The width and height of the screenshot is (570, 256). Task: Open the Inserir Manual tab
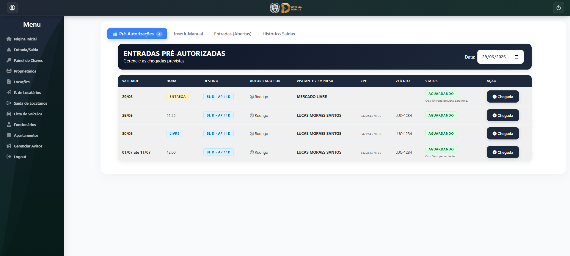189,34
